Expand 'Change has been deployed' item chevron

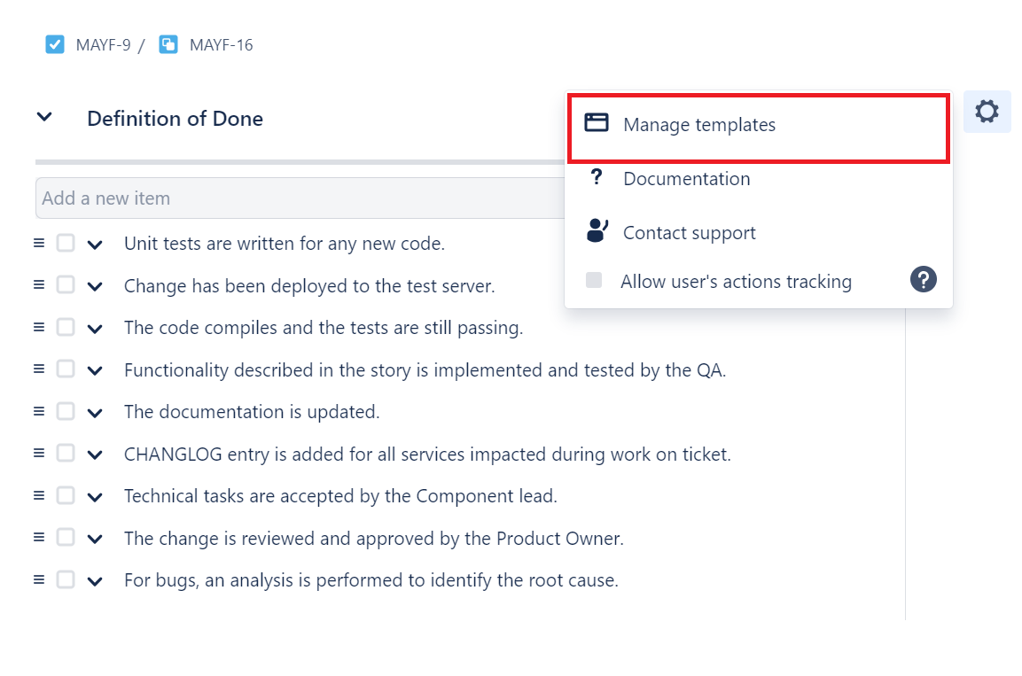coord(95,286)
